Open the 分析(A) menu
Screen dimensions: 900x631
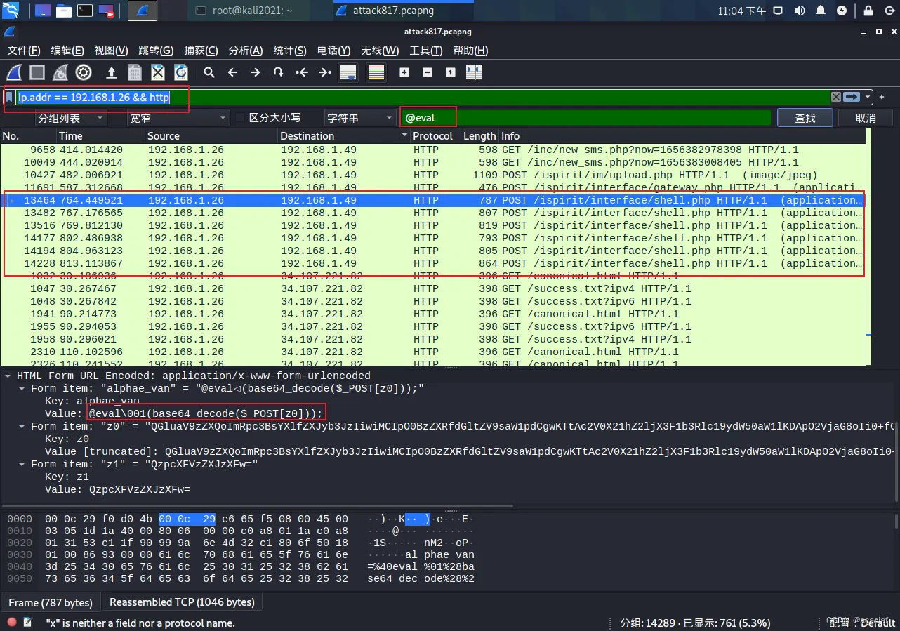[246, 51]
